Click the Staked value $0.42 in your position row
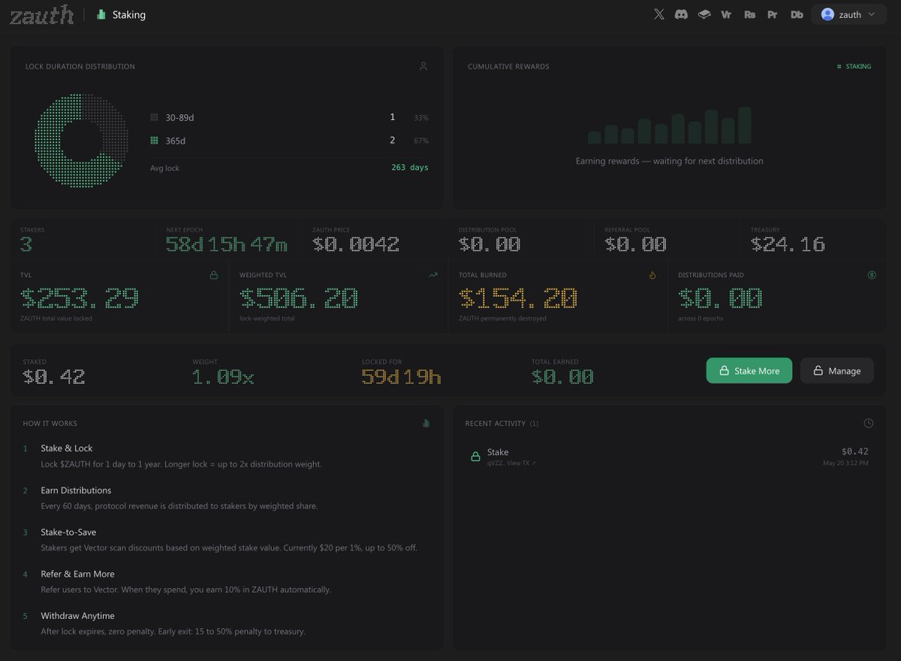901x661 pixels. pyautogui.click(x=53, y=377)
